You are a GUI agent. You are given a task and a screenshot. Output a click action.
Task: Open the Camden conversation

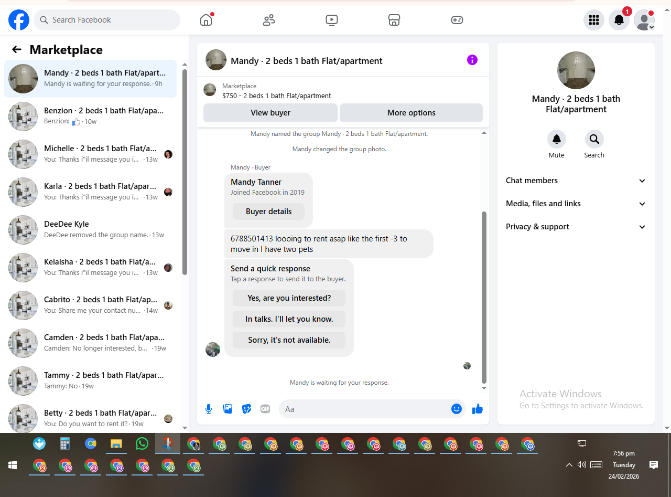90,343
